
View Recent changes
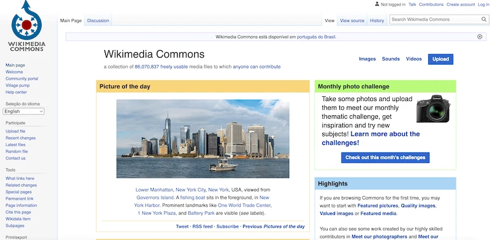[x=21, y=138]
